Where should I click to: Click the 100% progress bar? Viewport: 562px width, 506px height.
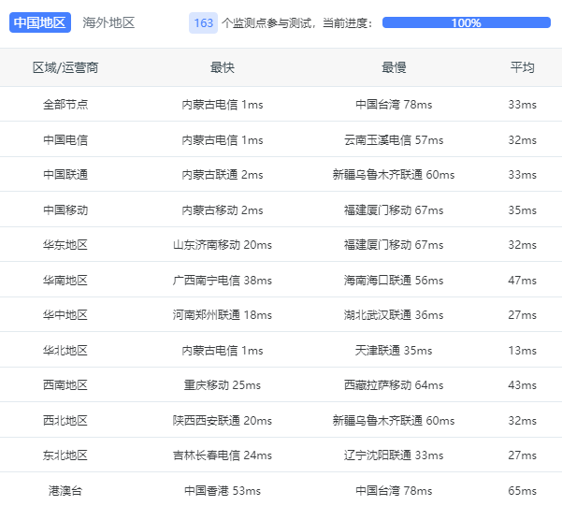click(x=467, y=22)
